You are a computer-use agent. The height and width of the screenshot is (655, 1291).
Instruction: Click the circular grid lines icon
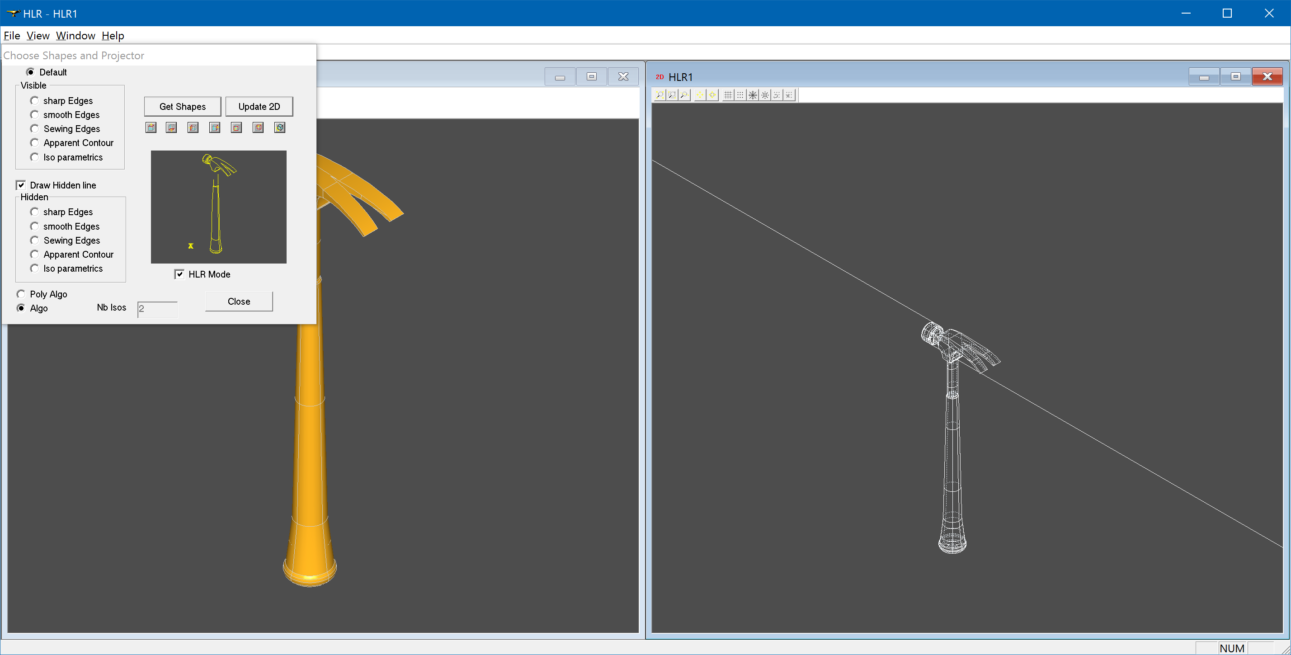point(753,95)
